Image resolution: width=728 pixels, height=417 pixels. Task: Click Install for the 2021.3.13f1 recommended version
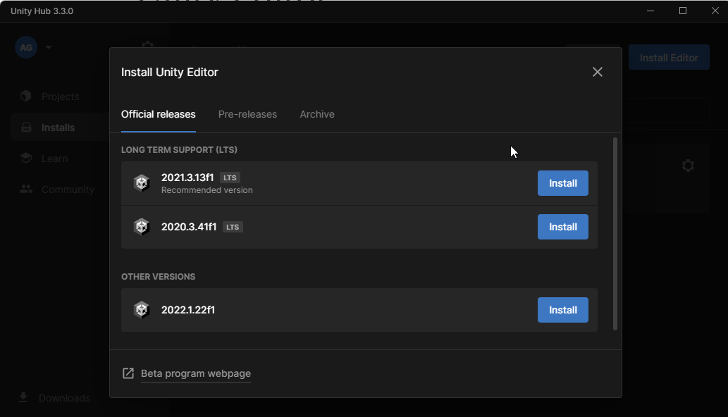pos(562,182)
